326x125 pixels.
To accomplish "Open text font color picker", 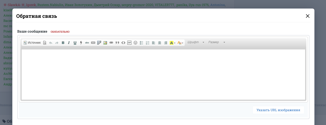I will (x=180, y=43).
